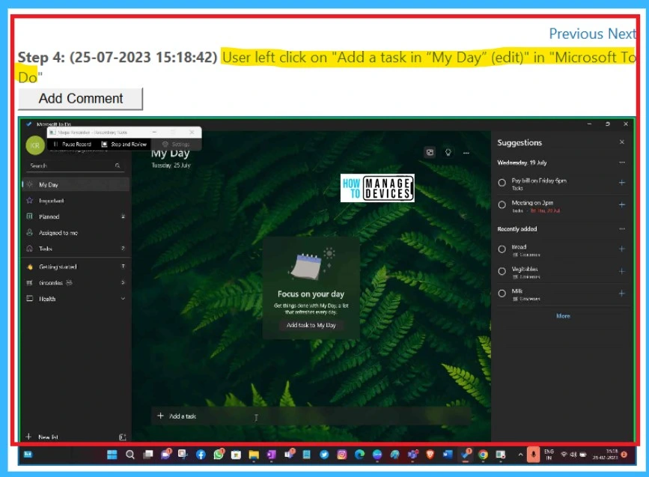
Task: Select My Day in the sidebar
Action: [x=76, y=185]
